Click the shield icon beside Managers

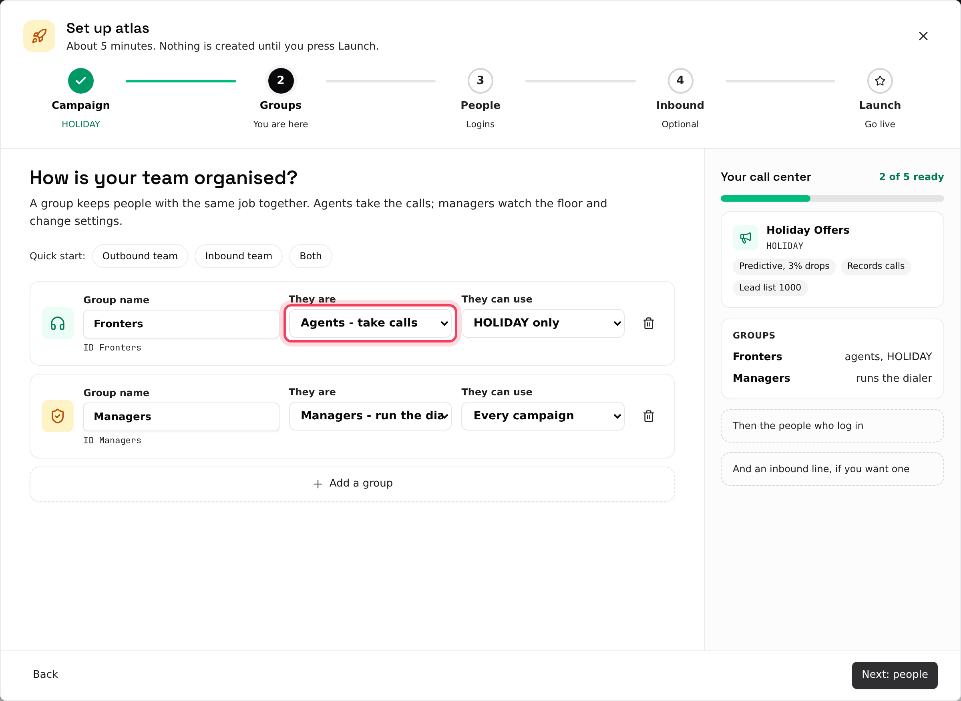[x=58, y=416]
